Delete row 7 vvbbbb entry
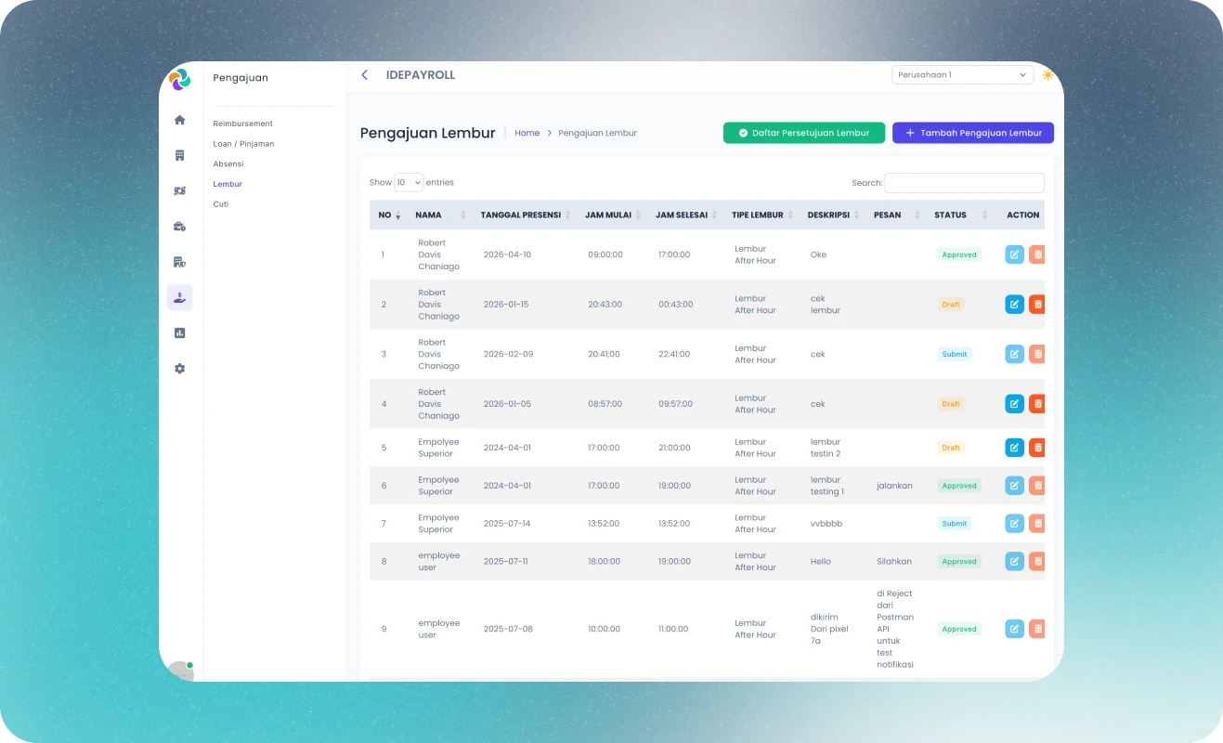The image size is (1223, 743). coord(1037,524)
